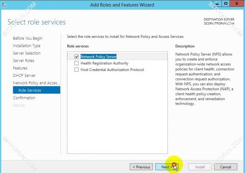Select the highlighted Role Services step

click(x=30, y=91)
